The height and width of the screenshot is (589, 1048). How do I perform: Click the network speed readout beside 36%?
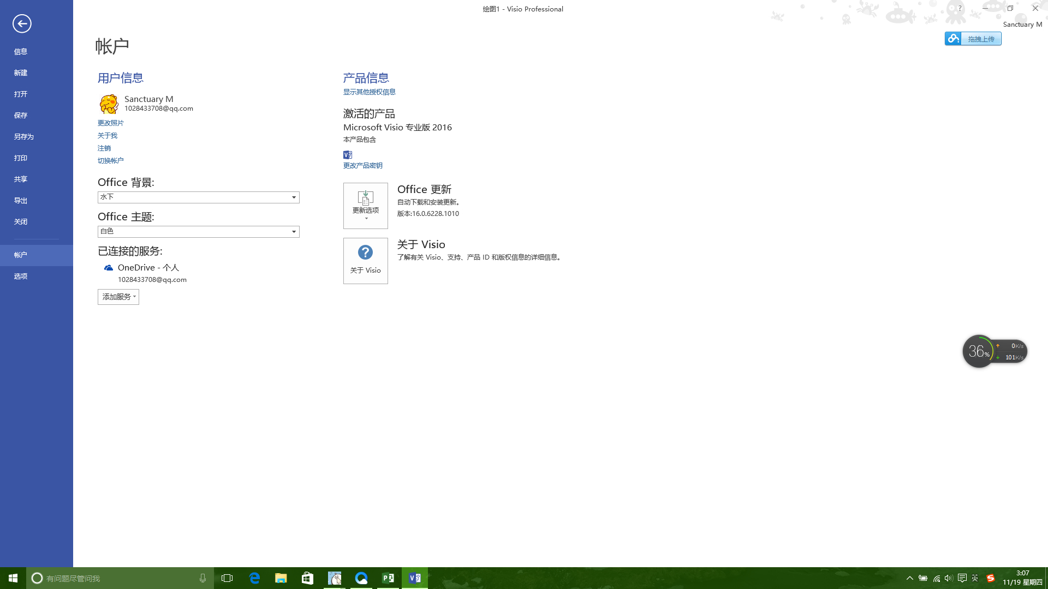click(x=1010, y=352)
